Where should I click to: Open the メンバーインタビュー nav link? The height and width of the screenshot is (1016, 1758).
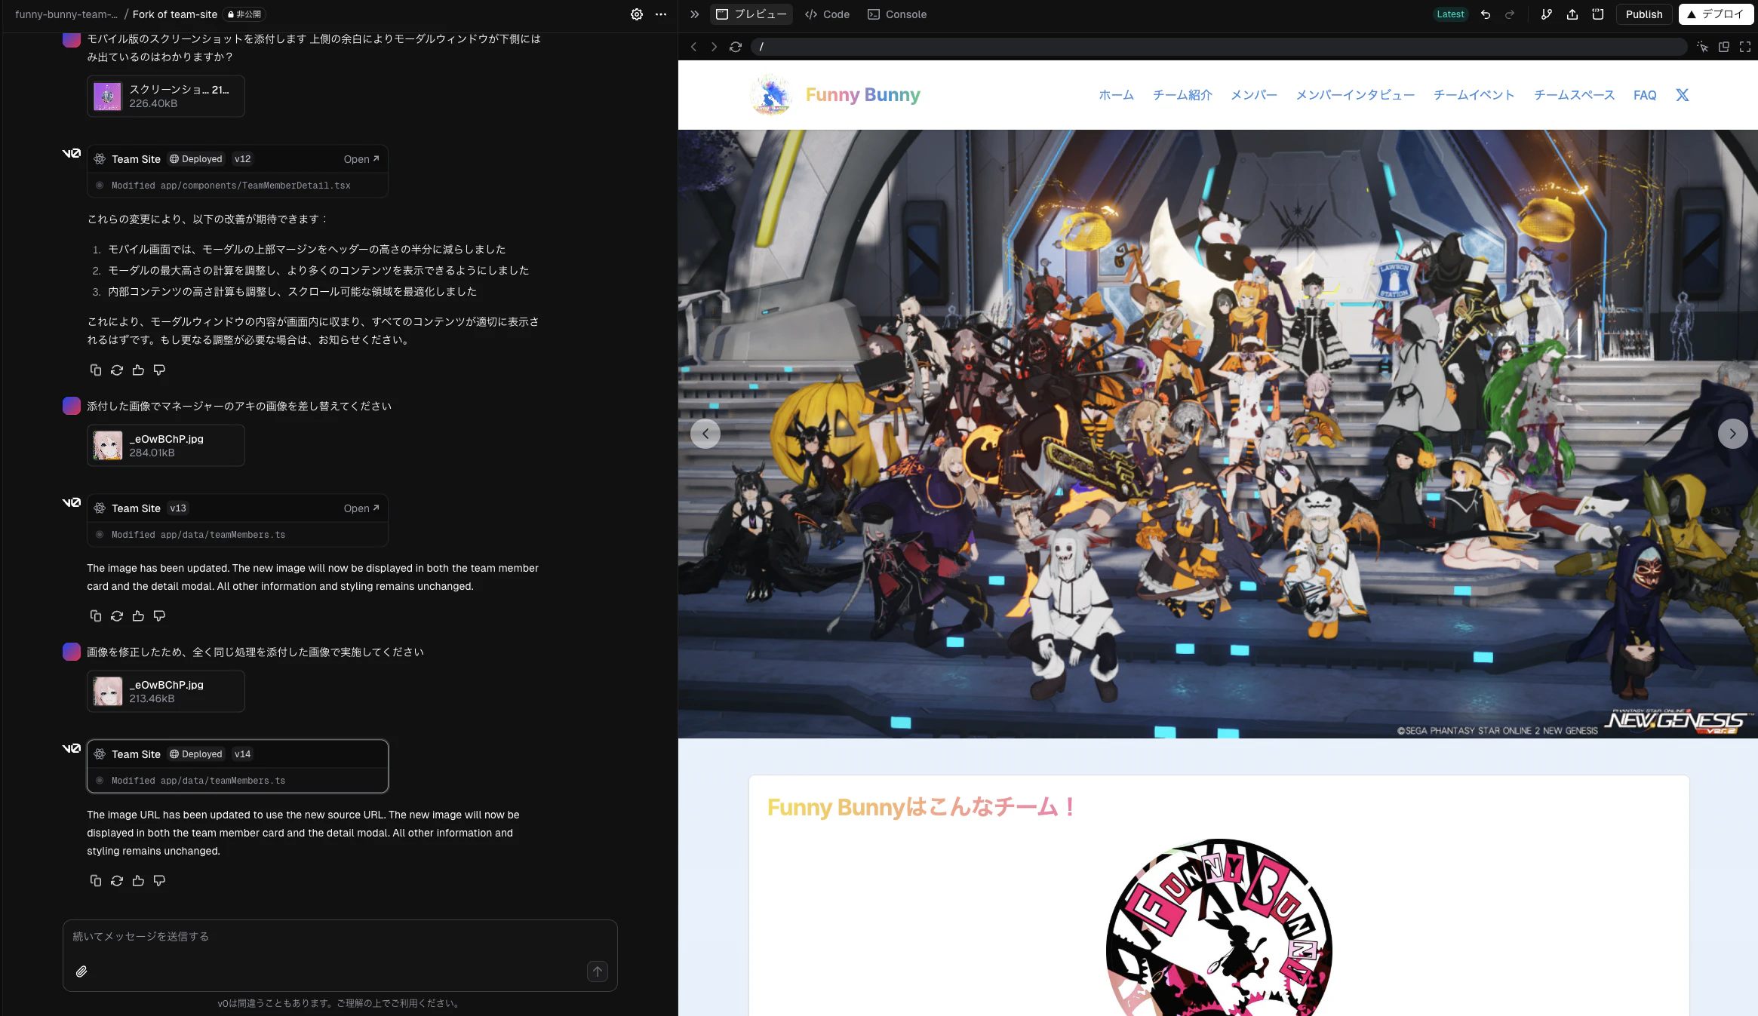coord(1355,95)
